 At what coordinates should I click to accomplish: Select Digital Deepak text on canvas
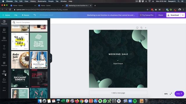point(118,64)
